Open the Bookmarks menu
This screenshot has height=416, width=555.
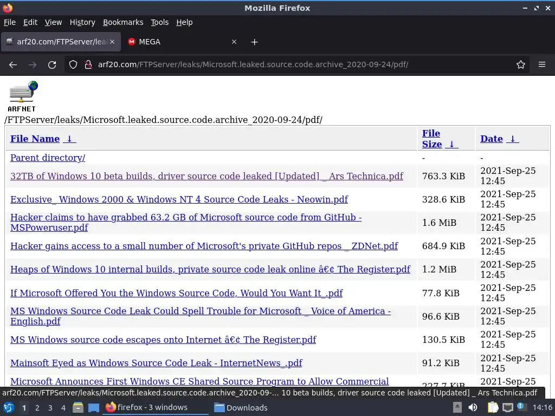pos(123,22)
